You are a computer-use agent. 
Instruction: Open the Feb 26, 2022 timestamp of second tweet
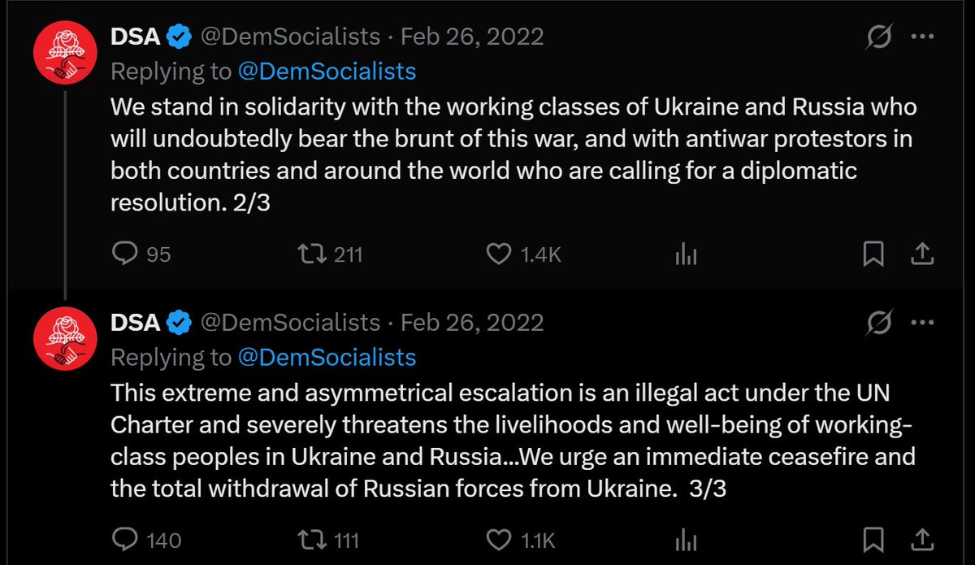(472, 323)
